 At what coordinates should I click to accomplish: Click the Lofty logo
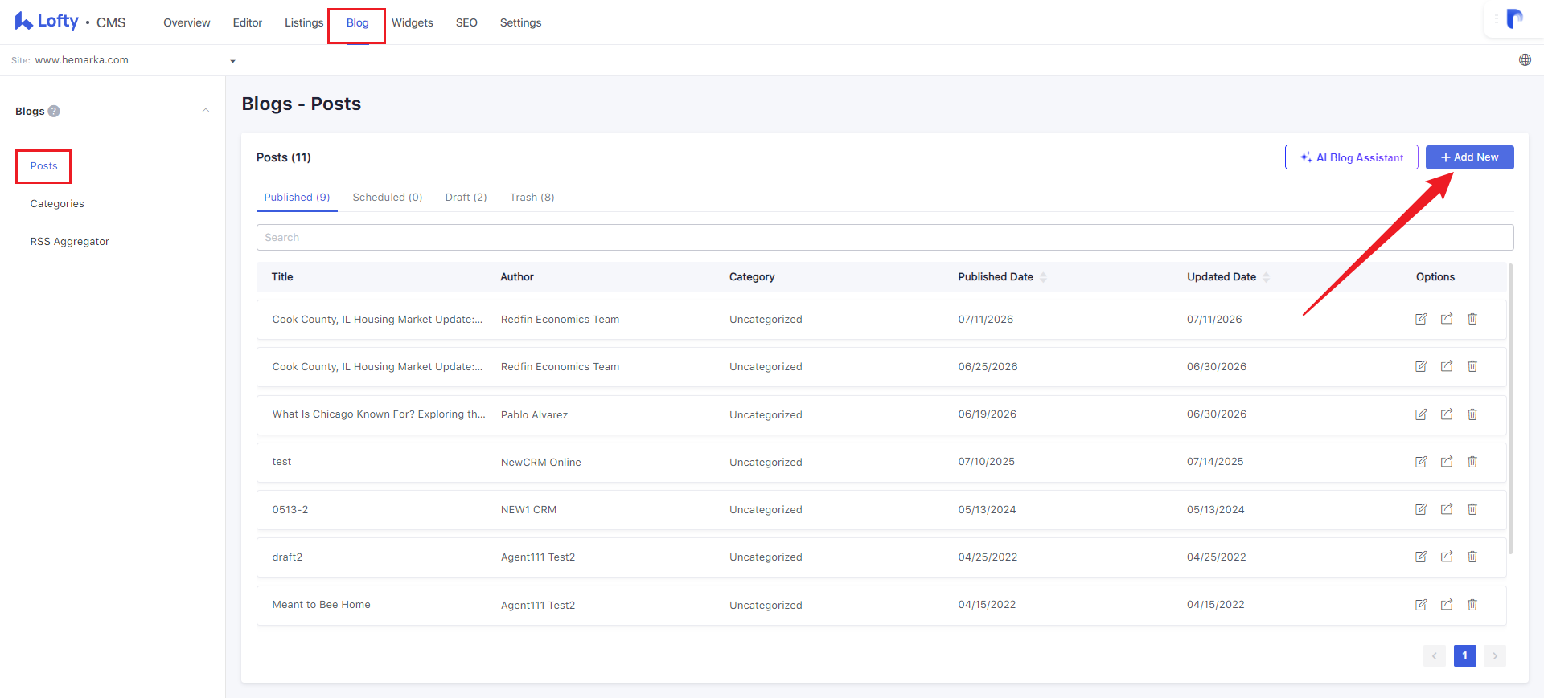pyautogui.click(x=47, y=22)
